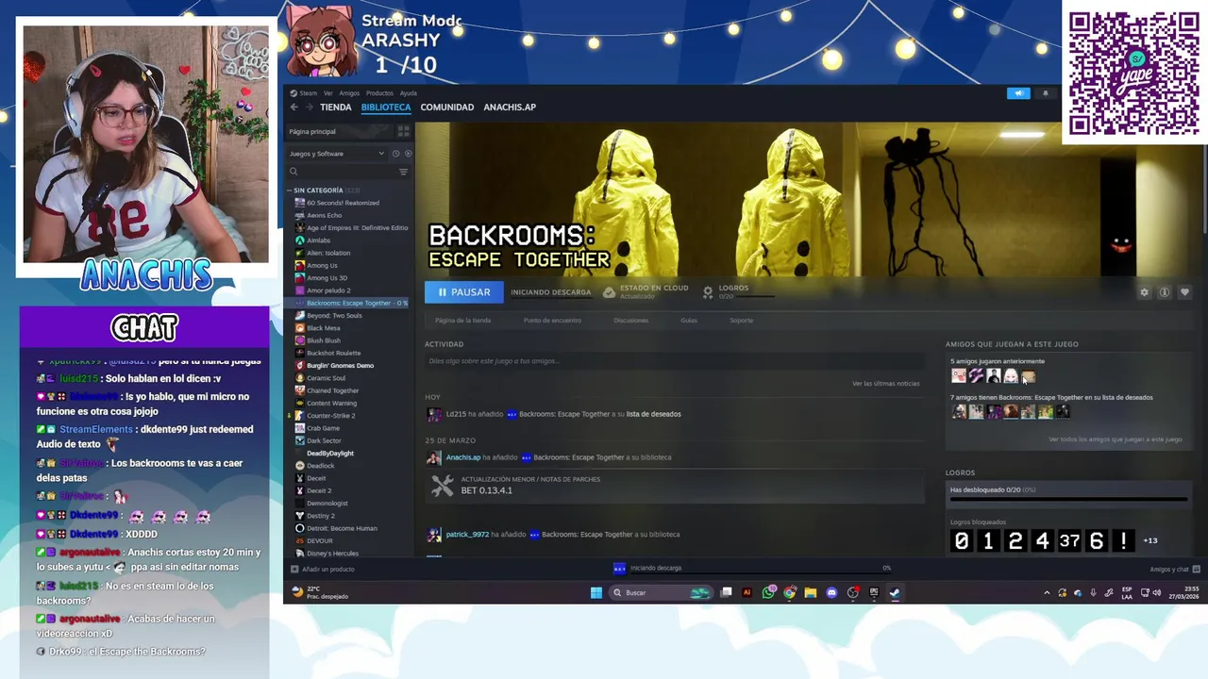The height and width of the screenshot is (679, 1208).
Task: Open the +13 more locked achievements
Action: 1149,540
